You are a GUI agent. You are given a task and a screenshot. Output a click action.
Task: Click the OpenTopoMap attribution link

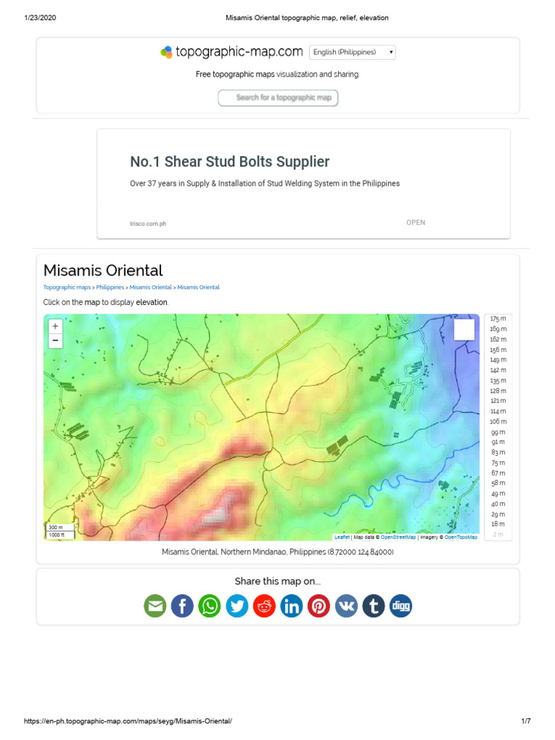click(461, 537)
